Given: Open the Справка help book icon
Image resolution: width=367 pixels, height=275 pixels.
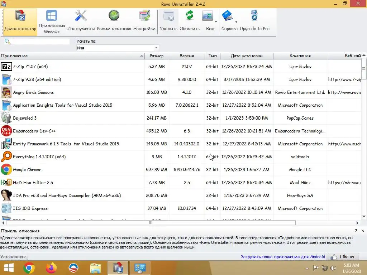Looking at the screenshot, I should 227,16.
